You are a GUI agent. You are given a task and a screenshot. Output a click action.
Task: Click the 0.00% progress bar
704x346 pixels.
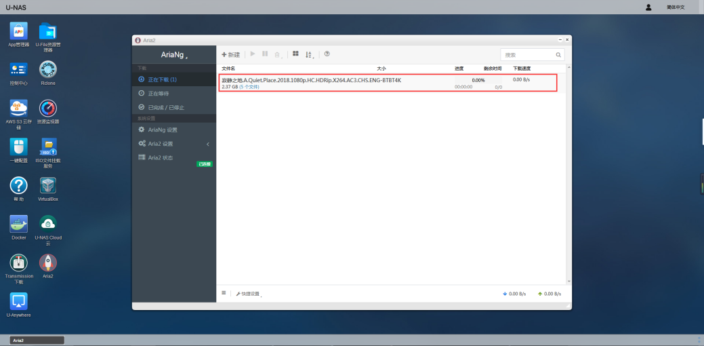(478, 80)
